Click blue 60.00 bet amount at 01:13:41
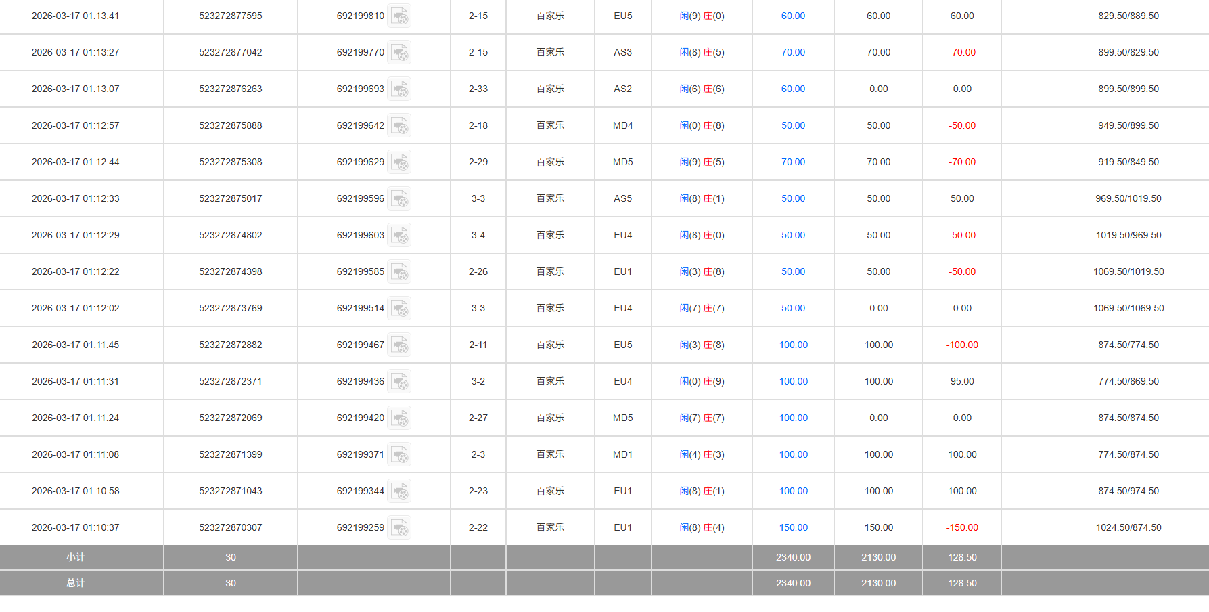The height and width of the screenshot is (612, 1209). (793, 16)
